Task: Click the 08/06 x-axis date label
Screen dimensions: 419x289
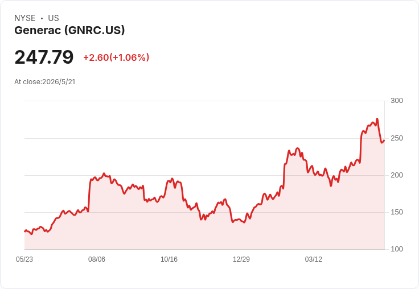Action: point(97,259)
